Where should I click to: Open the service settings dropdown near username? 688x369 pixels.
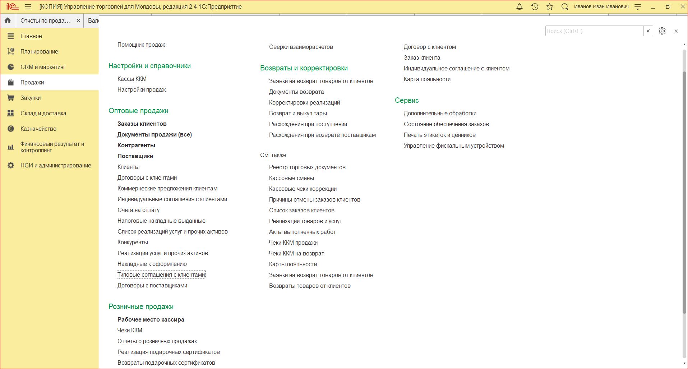tap(638, 7)
